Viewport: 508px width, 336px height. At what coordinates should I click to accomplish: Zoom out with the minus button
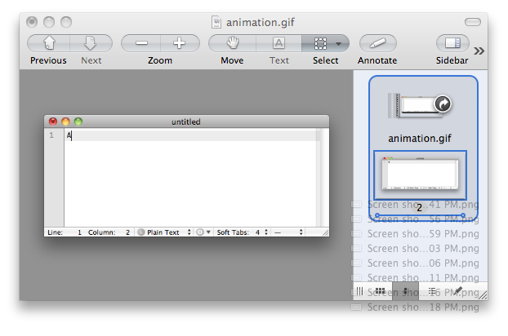tap(141, 43)
